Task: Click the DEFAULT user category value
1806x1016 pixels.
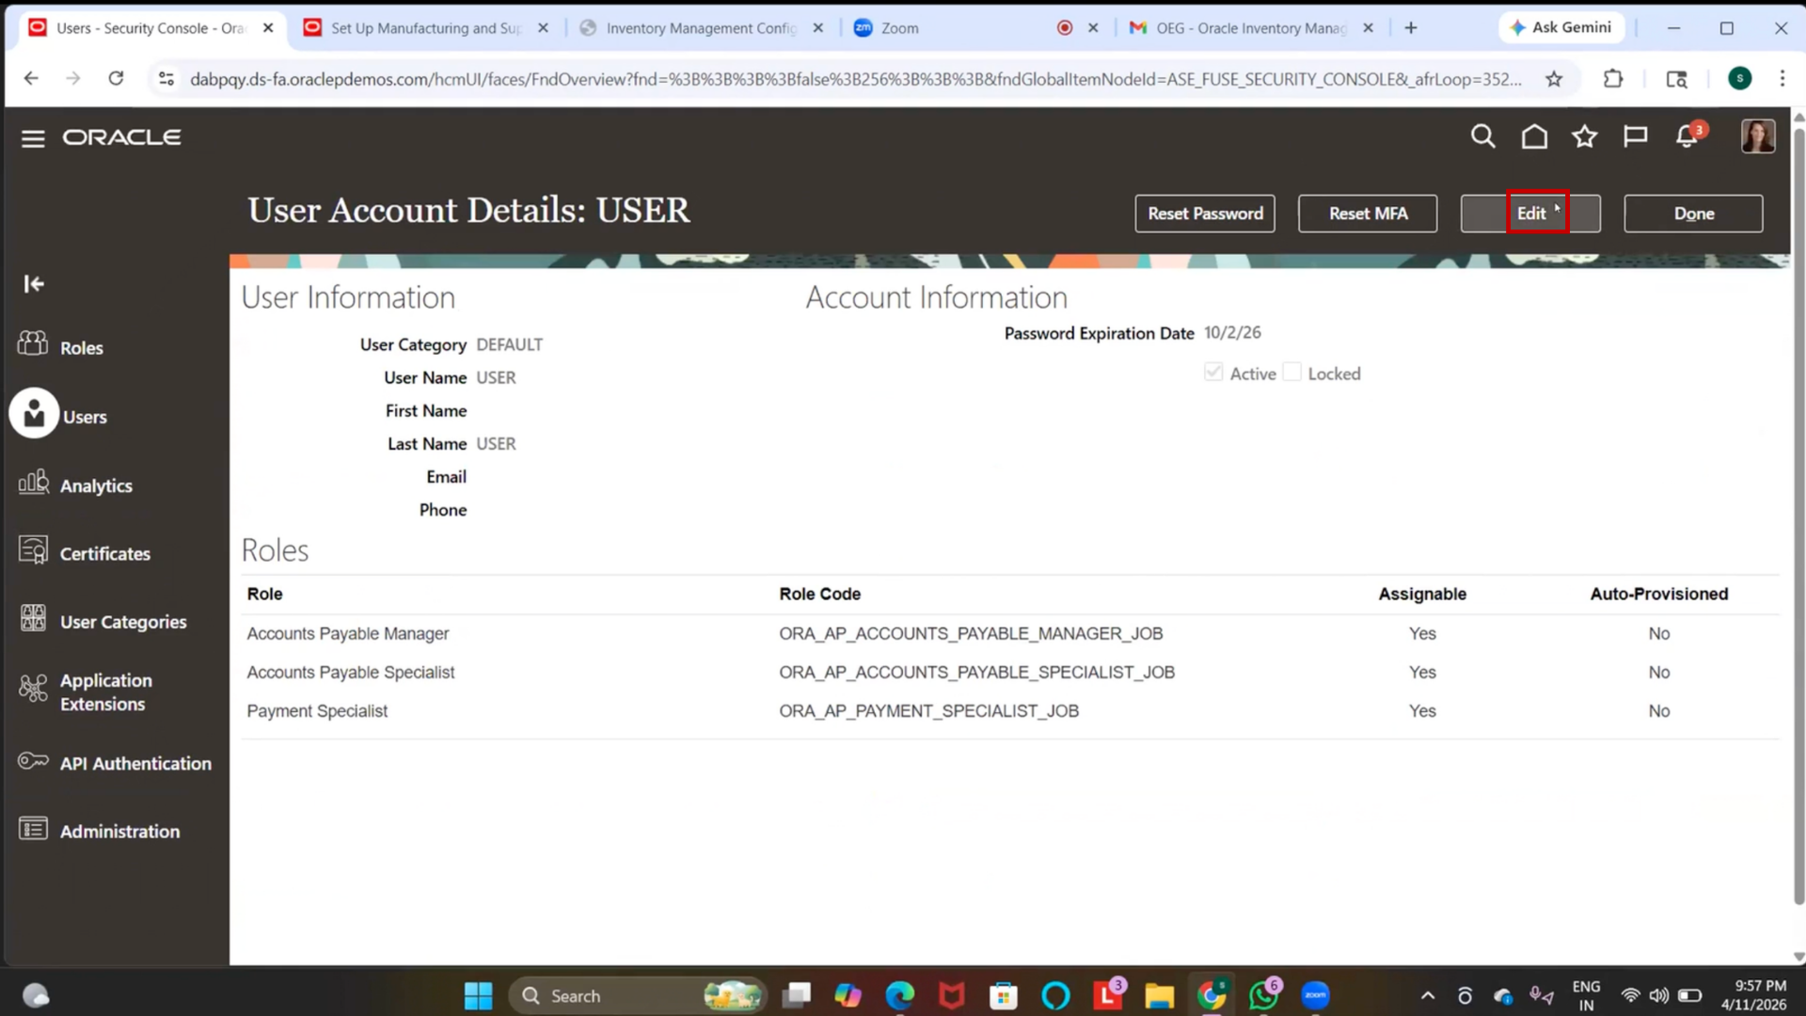Action: [509, 345]
